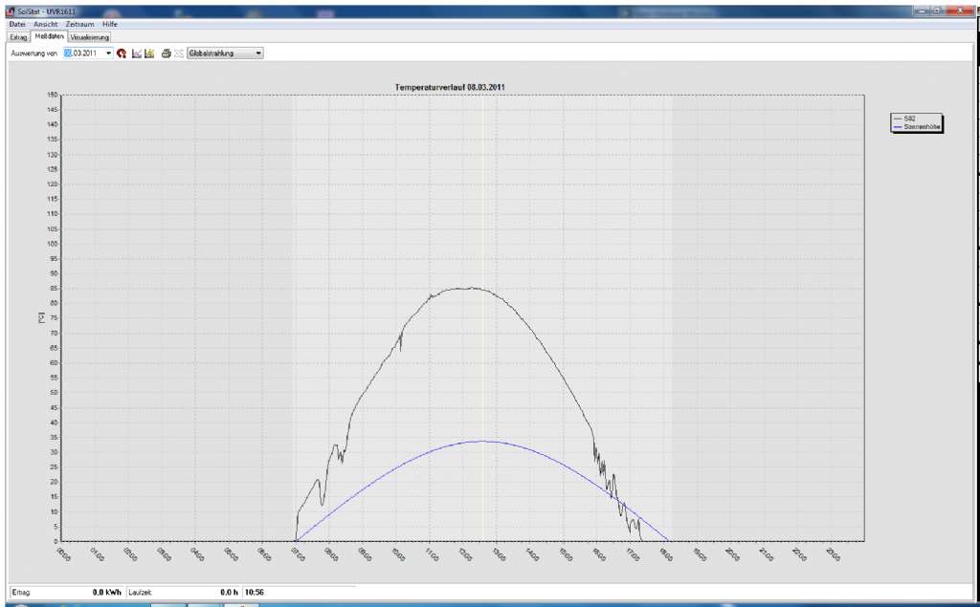This screenshot has height=607, width=980.
Task: Select the Meßdaten tab
Action: [47, 36]
